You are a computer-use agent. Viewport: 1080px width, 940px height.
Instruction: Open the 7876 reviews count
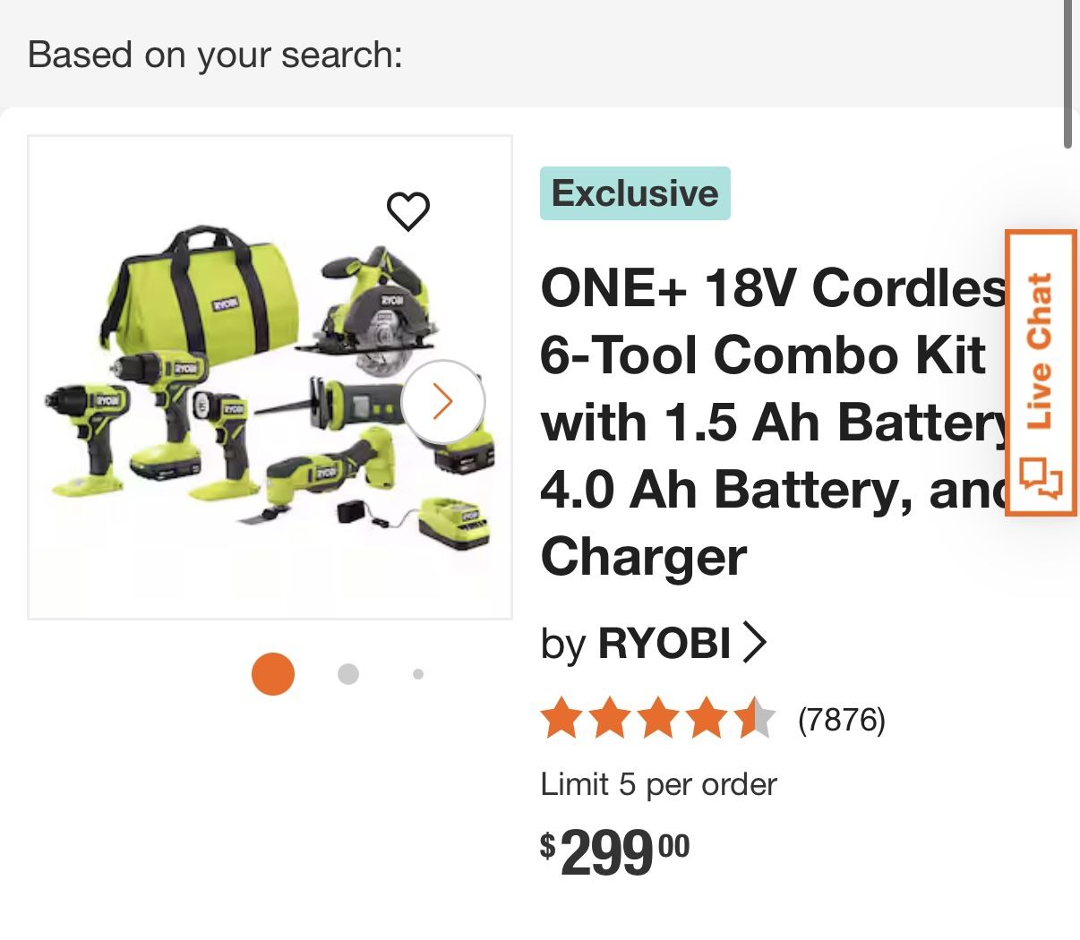coord(841,719)
